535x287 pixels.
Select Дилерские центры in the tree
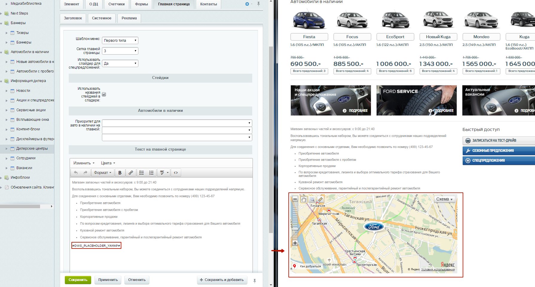pyautogui.click(x=32, y=149)
